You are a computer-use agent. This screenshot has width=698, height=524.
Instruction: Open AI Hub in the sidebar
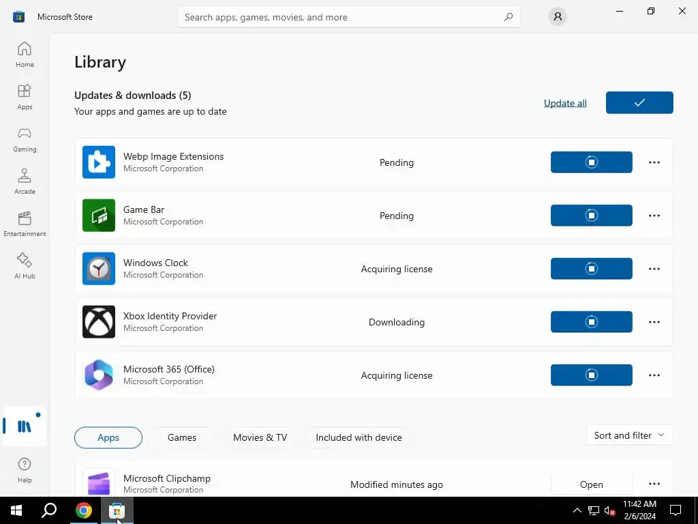pyautogui.click(x=25, y=266)
